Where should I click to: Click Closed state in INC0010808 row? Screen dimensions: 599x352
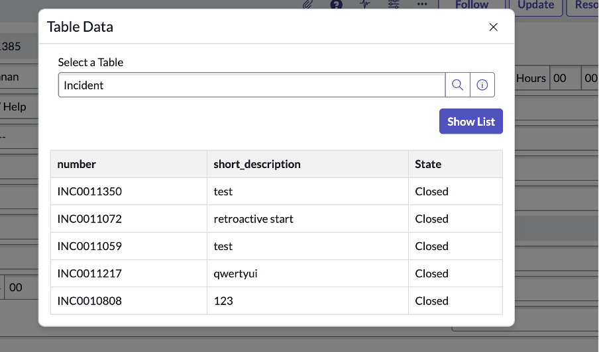click(455, 301)
